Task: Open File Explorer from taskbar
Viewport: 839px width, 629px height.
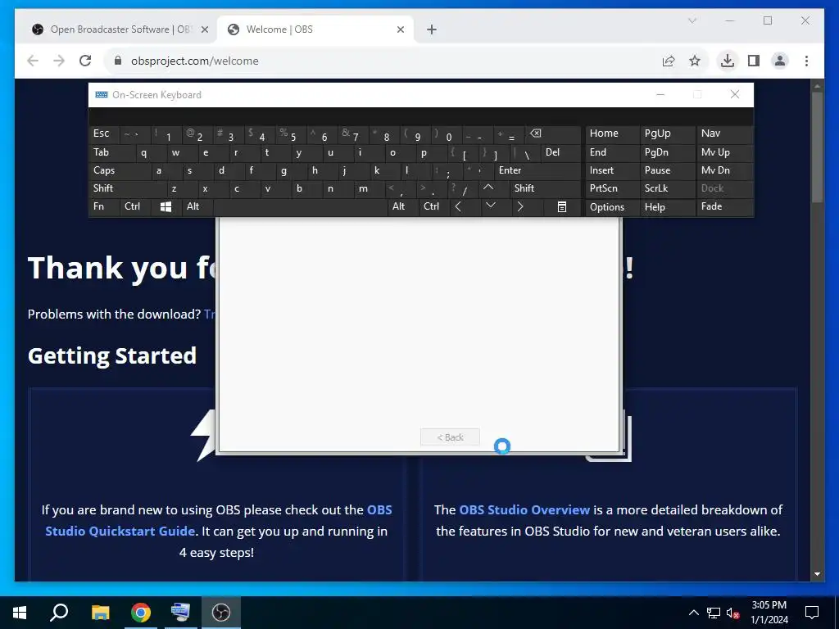Action: [100, 613]
